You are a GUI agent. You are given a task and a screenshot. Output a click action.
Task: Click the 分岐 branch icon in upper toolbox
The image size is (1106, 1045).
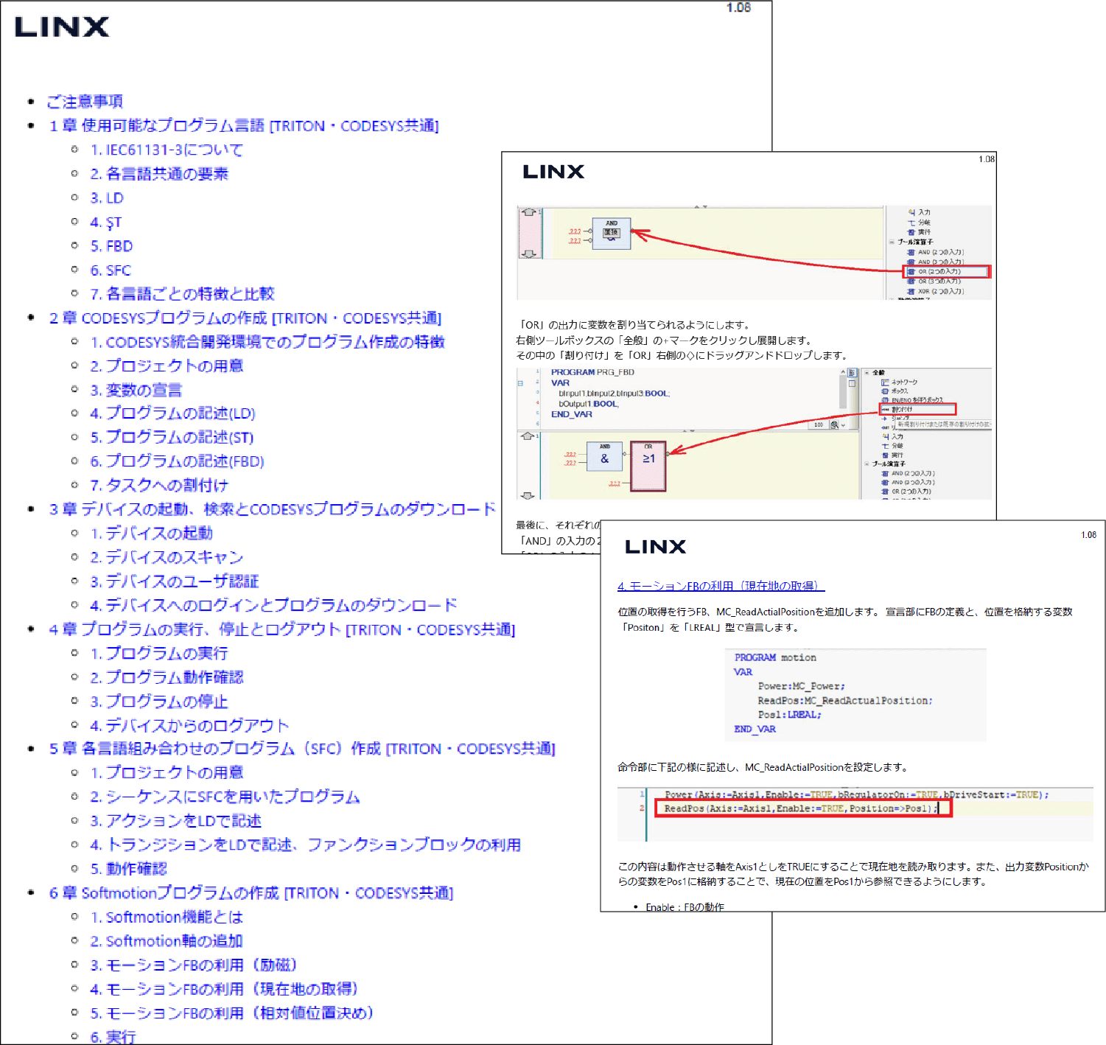pos(911,223)
